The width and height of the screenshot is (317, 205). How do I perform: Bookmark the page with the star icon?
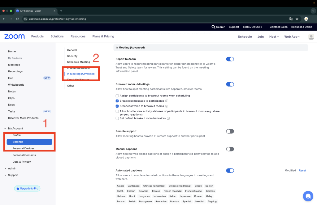coord(297,19)
